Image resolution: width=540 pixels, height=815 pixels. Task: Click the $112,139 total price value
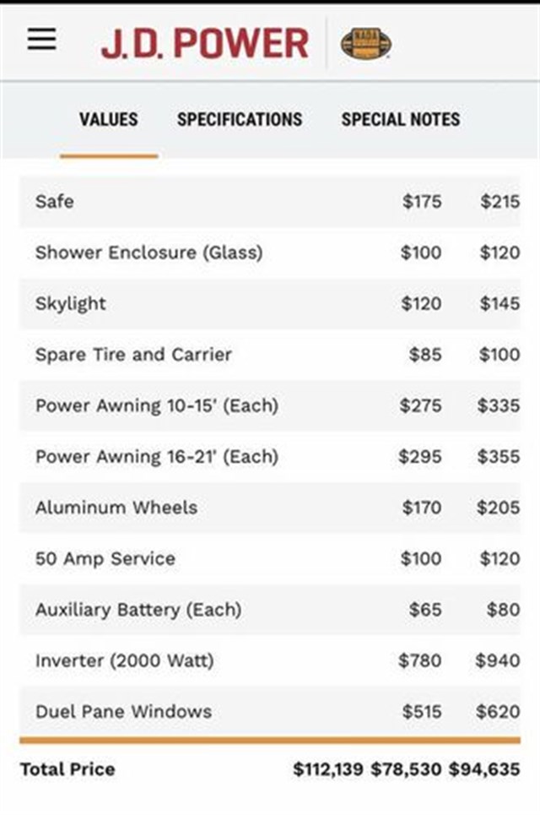(328, 769)
